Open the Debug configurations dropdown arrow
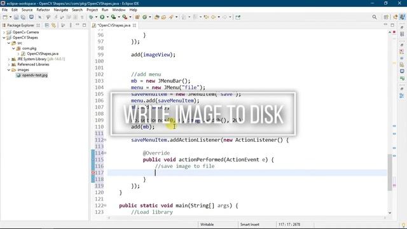The width and height of the screenshot is (407, 229). click(96, 17)
